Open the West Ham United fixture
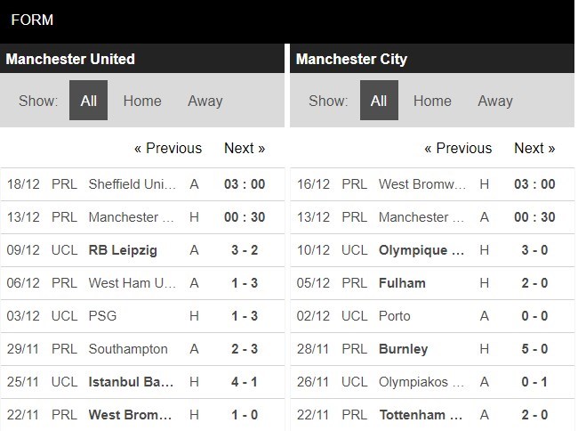 pyautogui.click(x=132, y=283)
